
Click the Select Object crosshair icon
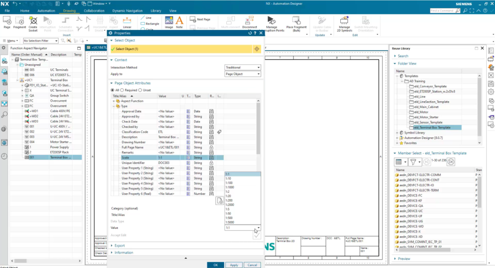click(x=257, y=49)
